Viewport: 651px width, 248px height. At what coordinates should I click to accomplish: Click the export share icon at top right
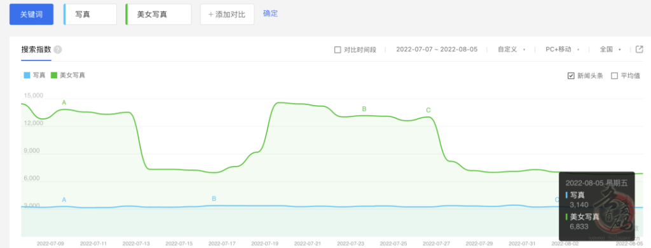(640, 50)
